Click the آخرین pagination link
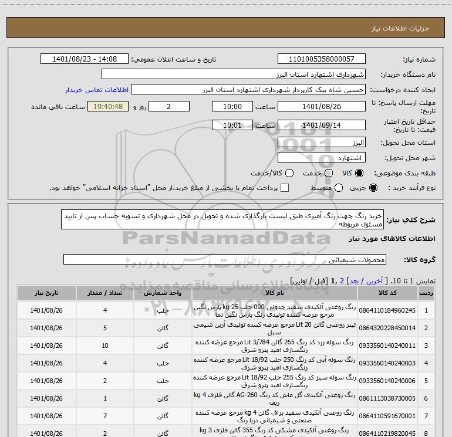 pos(374,281)
